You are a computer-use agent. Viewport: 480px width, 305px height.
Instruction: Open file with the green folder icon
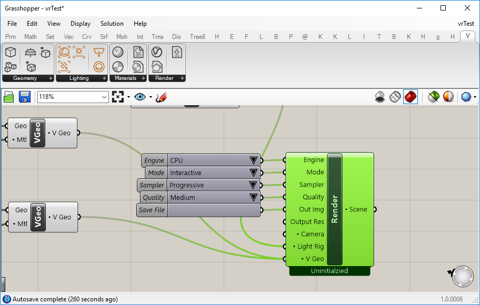click(9, 97)
